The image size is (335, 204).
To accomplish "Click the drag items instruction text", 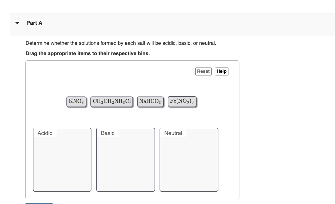I will pos(88,53).
